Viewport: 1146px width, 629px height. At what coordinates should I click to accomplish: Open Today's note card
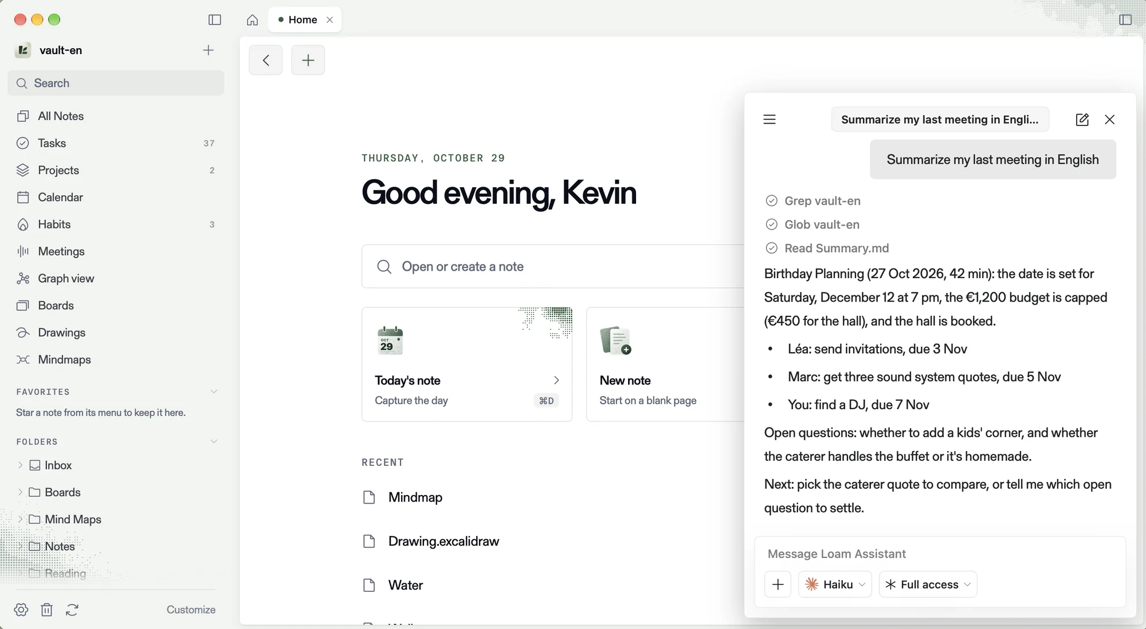coord(467,365)
